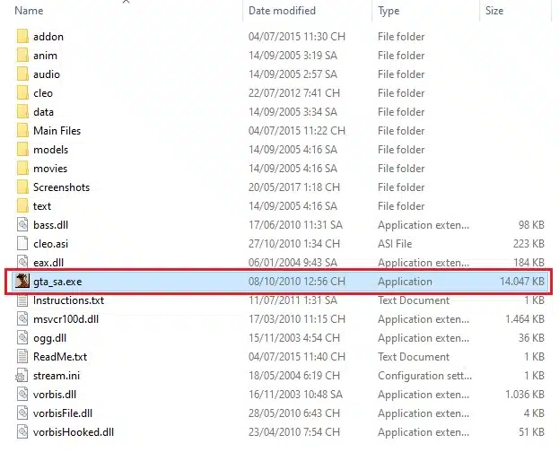Select the audio folder name

(47, 74)
